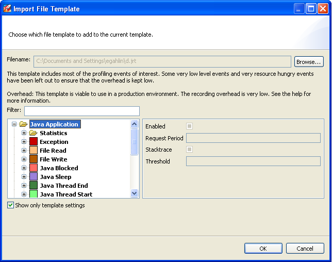Click the brown File Write color icon

pyautogui.click(x=34, y=159)
